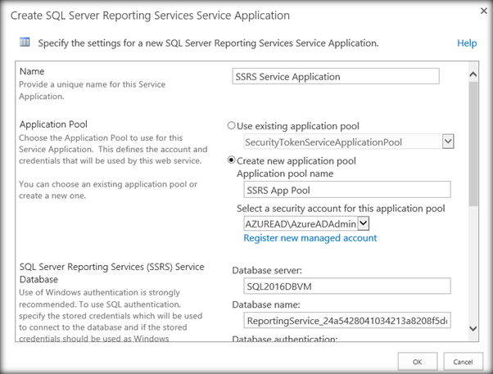Select Use existing application pool option
Viewport: 493px width, 374px height.
[x=231, y=126]
